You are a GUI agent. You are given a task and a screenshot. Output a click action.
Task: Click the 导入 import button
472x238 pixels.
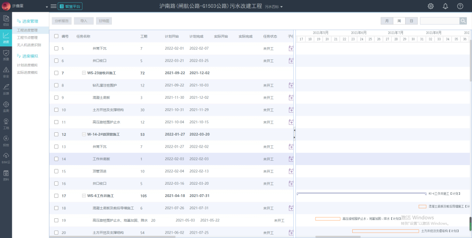pos(83,21)
